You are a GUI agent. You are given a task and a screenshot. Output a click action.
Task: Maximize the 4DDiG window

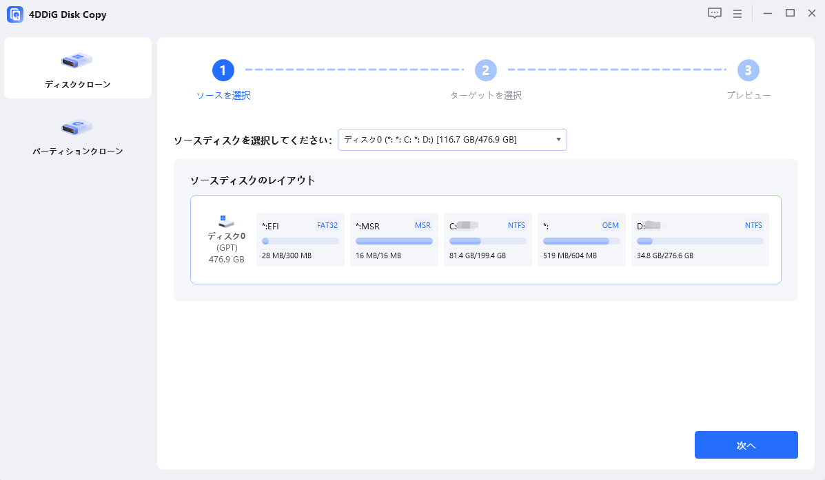coord(790,14)
